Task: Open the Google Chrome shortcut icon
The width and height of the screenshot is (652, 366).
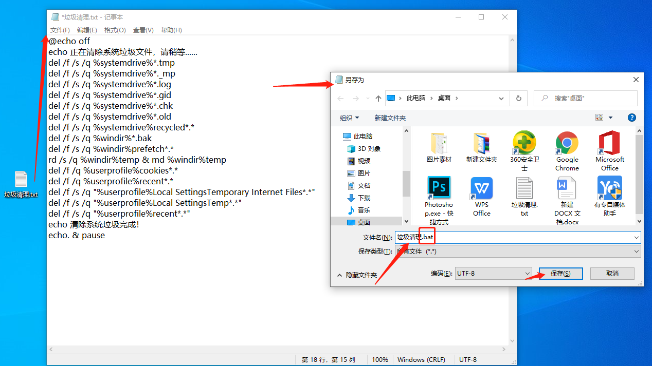Action: (x=567, y=143)
